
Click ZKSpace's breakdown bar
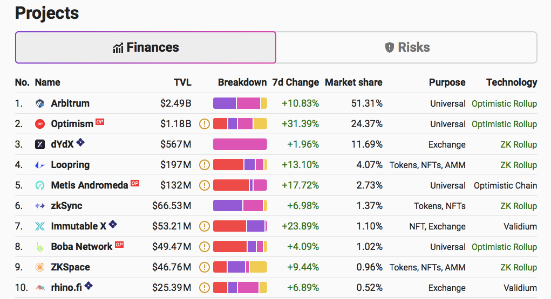point(240,267)
